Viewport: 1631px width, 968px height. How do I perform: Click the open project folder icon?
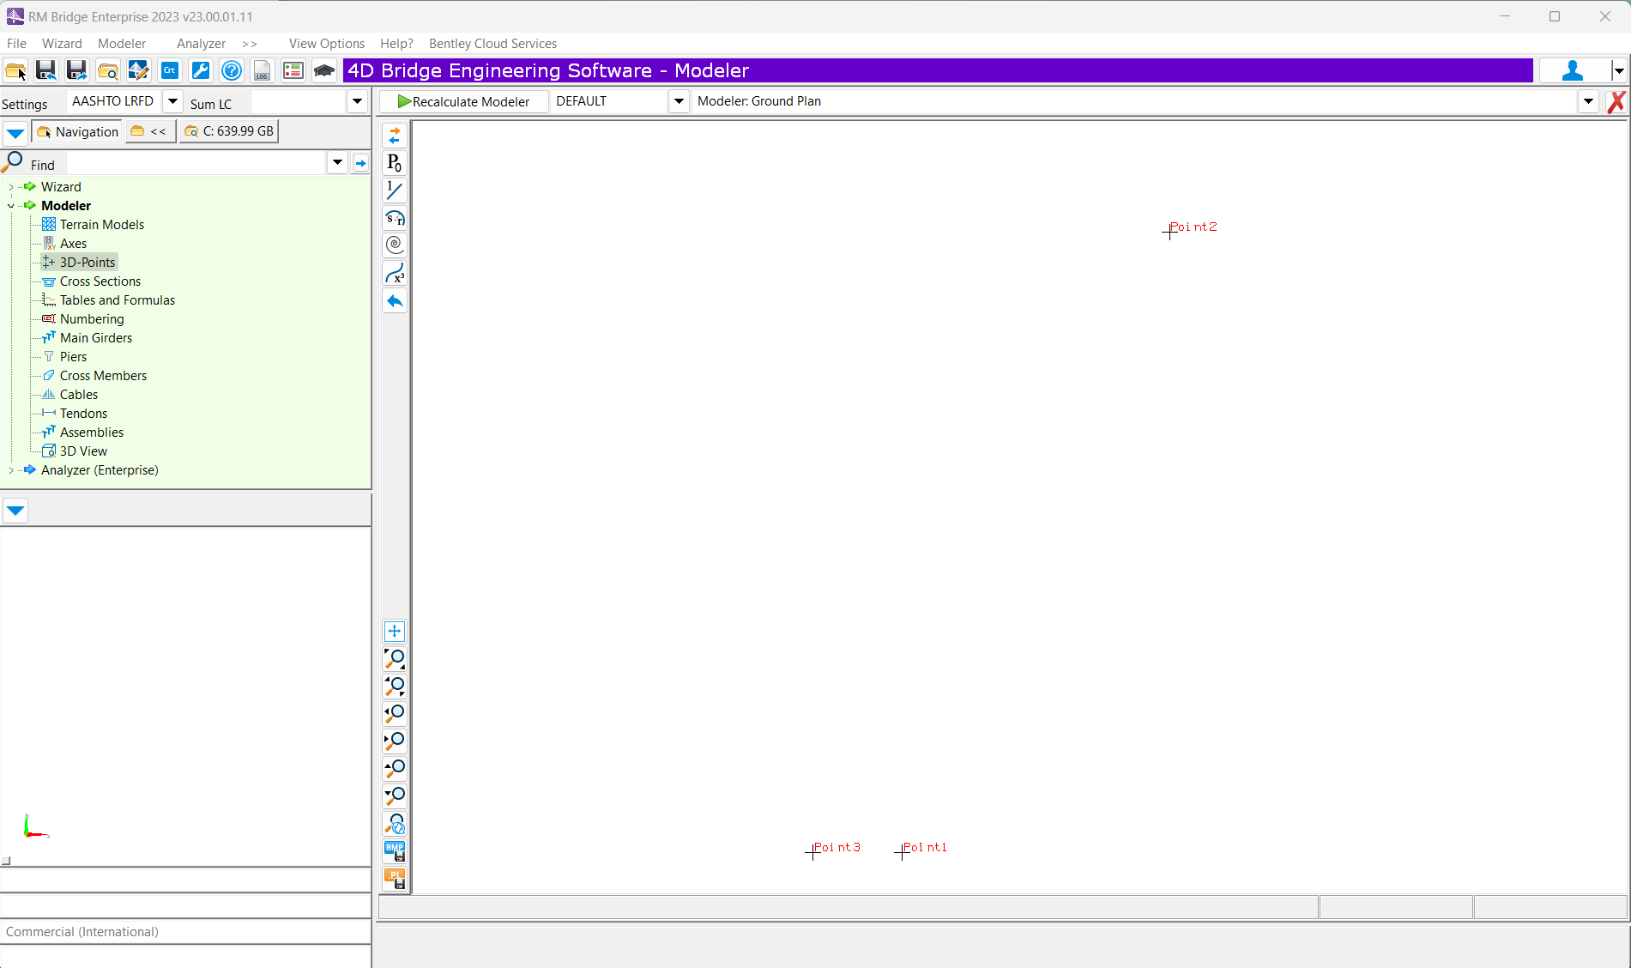coord(15,71)
